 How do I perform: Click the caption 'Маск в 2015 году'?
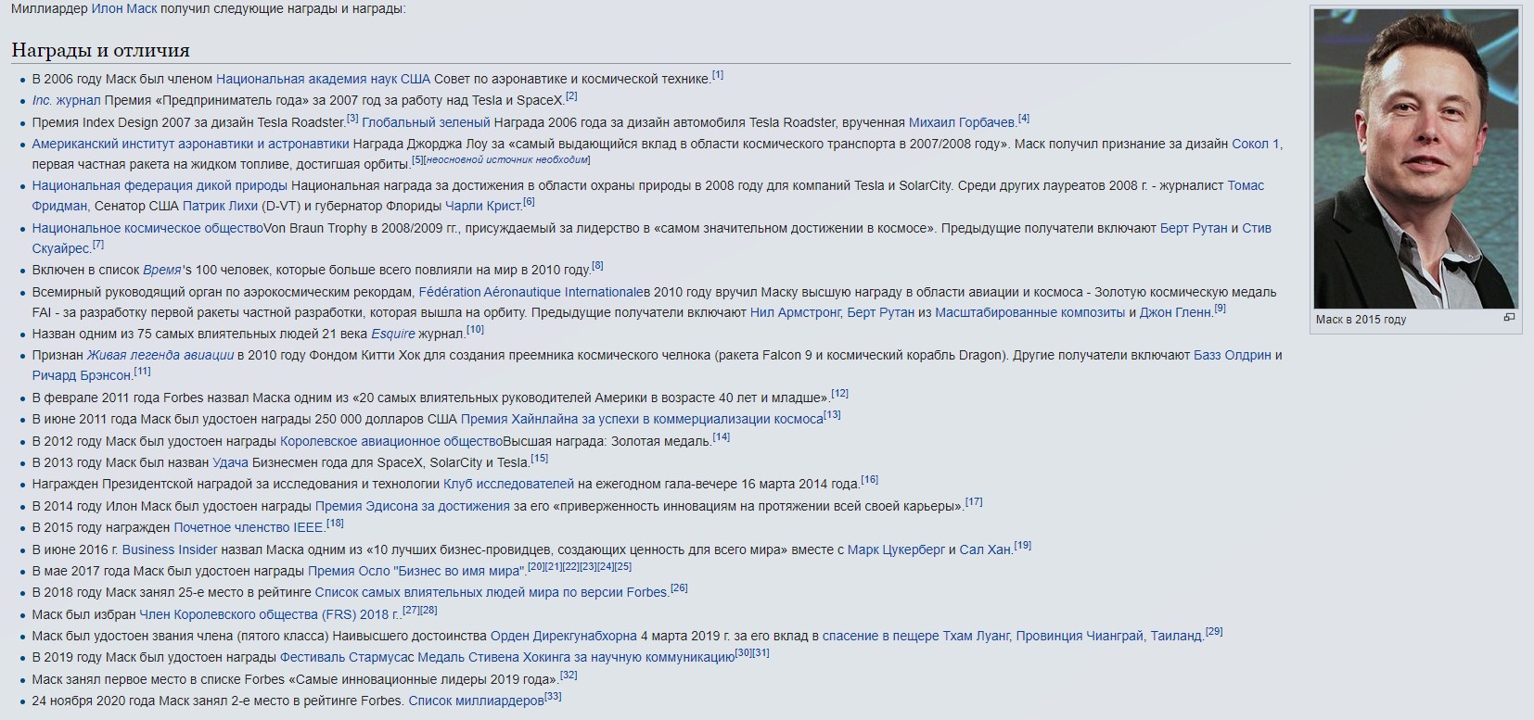[1361, 320]
